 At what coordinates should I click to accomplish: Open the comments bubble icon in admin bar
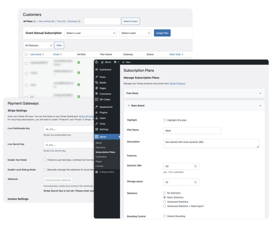[x=115, y=62]
